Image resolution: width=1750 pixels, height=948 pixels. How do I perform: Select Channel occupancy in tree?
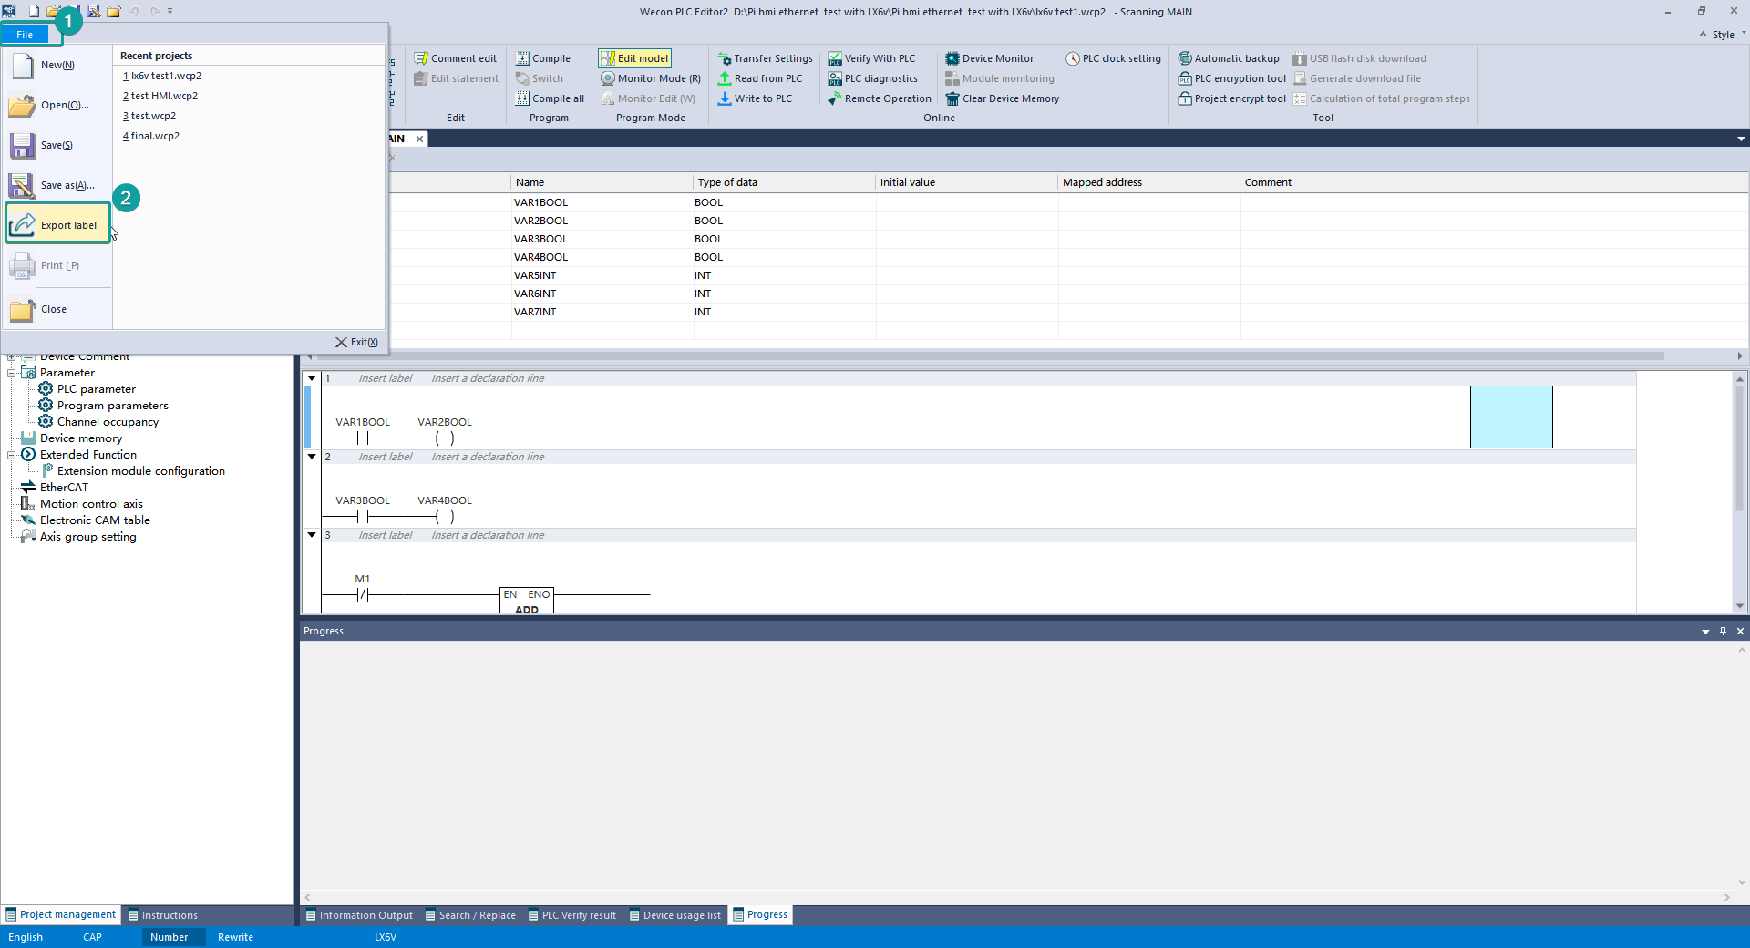108,422
